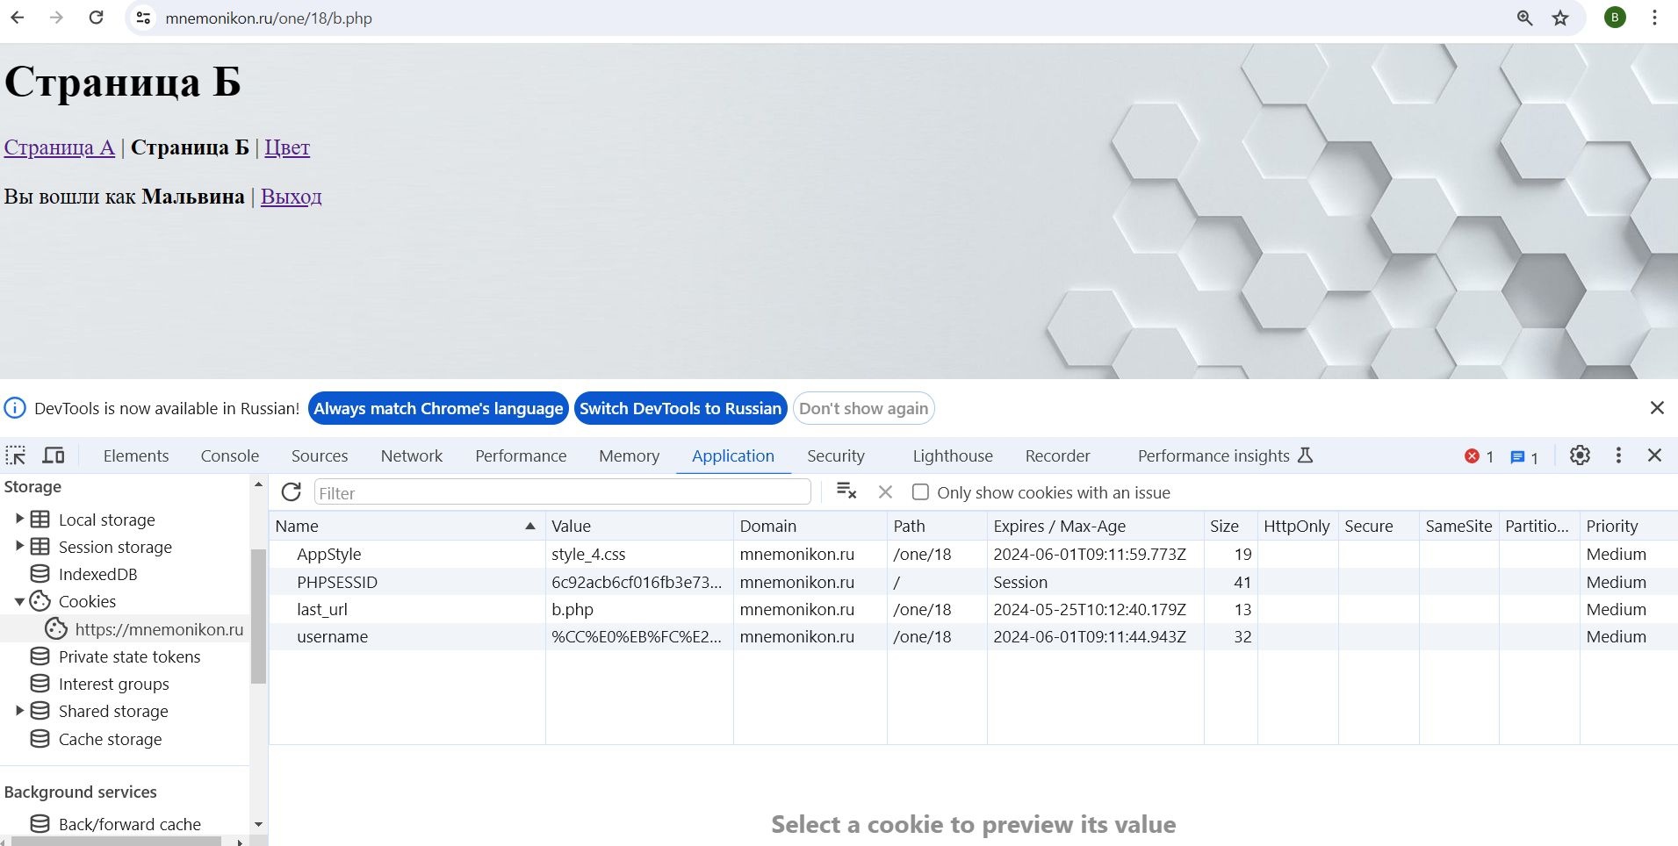Toggle the device toolbar icon
The height and width of the screenshot is (846, 1678).
(x=54, y=455)
